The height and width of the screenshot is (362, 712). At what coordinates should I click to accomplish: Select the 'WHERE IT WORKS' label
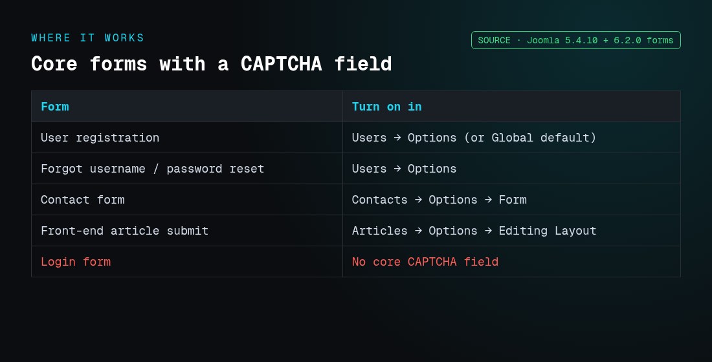[x=87, y=37]
